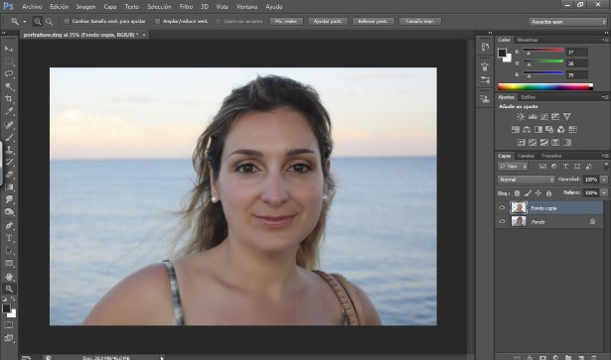Image resolution: width=611 pixels, height=360 pixels.
Task: Hide the Fondo copia layer
Action: click(x=502, y=208)
